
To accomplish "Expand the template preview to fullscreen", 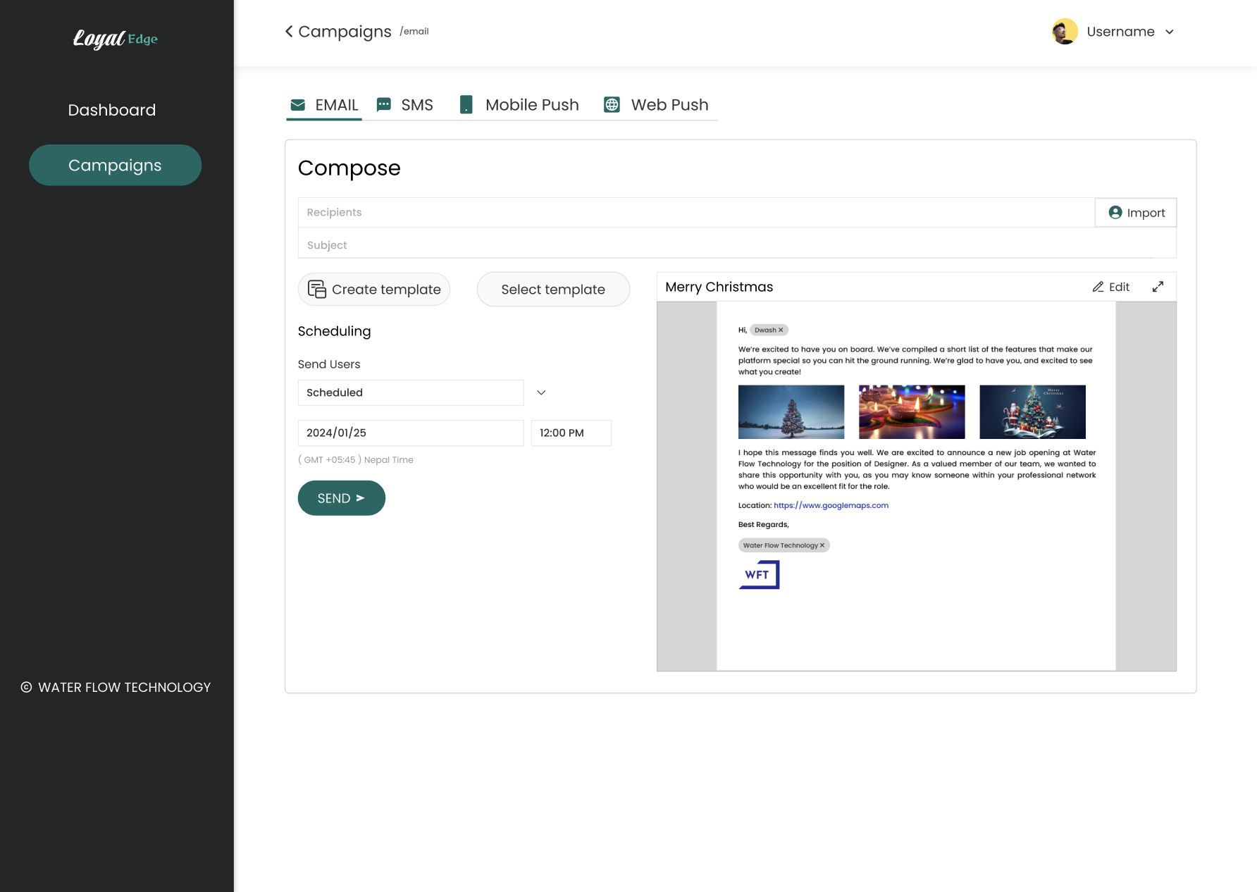I will click(x=1158, y=287).
